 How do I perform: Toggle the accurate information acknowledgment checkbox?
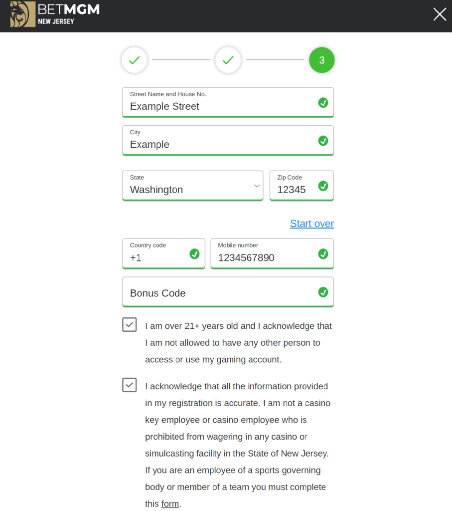tap(130, 385)
